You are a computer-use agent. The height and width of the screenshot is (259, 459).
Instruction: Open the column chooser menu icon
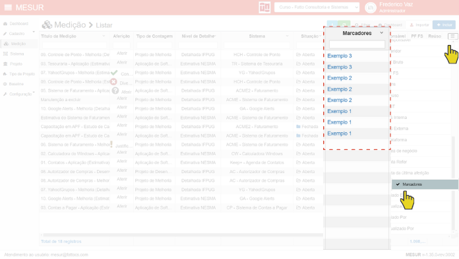(x=452, y=36)
